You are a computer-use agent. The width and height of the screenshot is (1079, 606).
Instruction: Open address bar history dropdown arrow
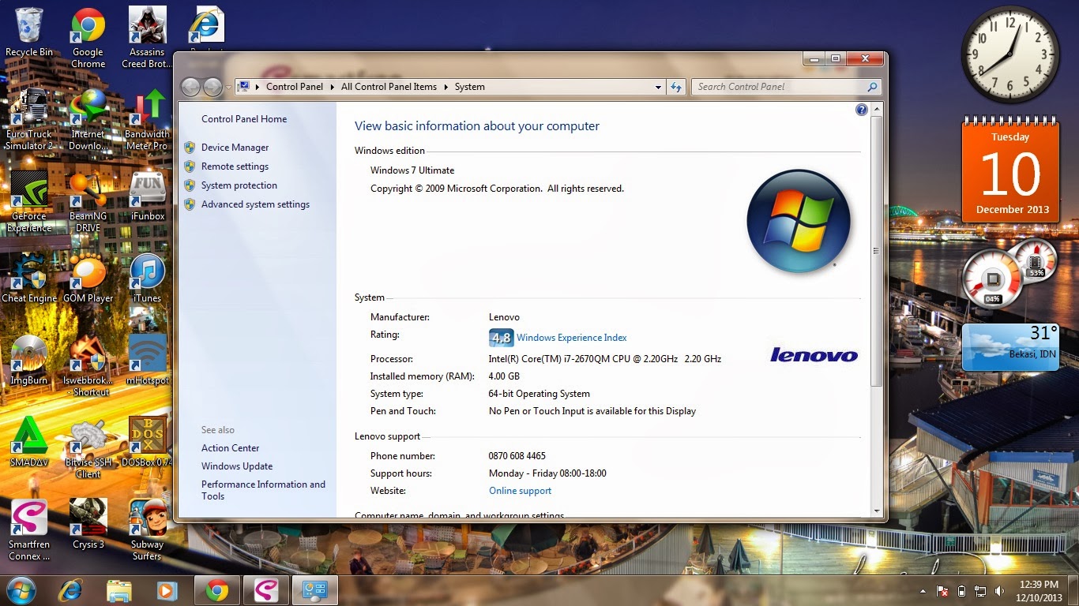click(x=658, y=87)
